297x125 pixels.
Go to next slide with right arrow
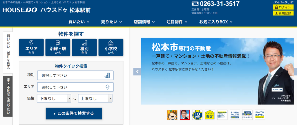[296, 71]
